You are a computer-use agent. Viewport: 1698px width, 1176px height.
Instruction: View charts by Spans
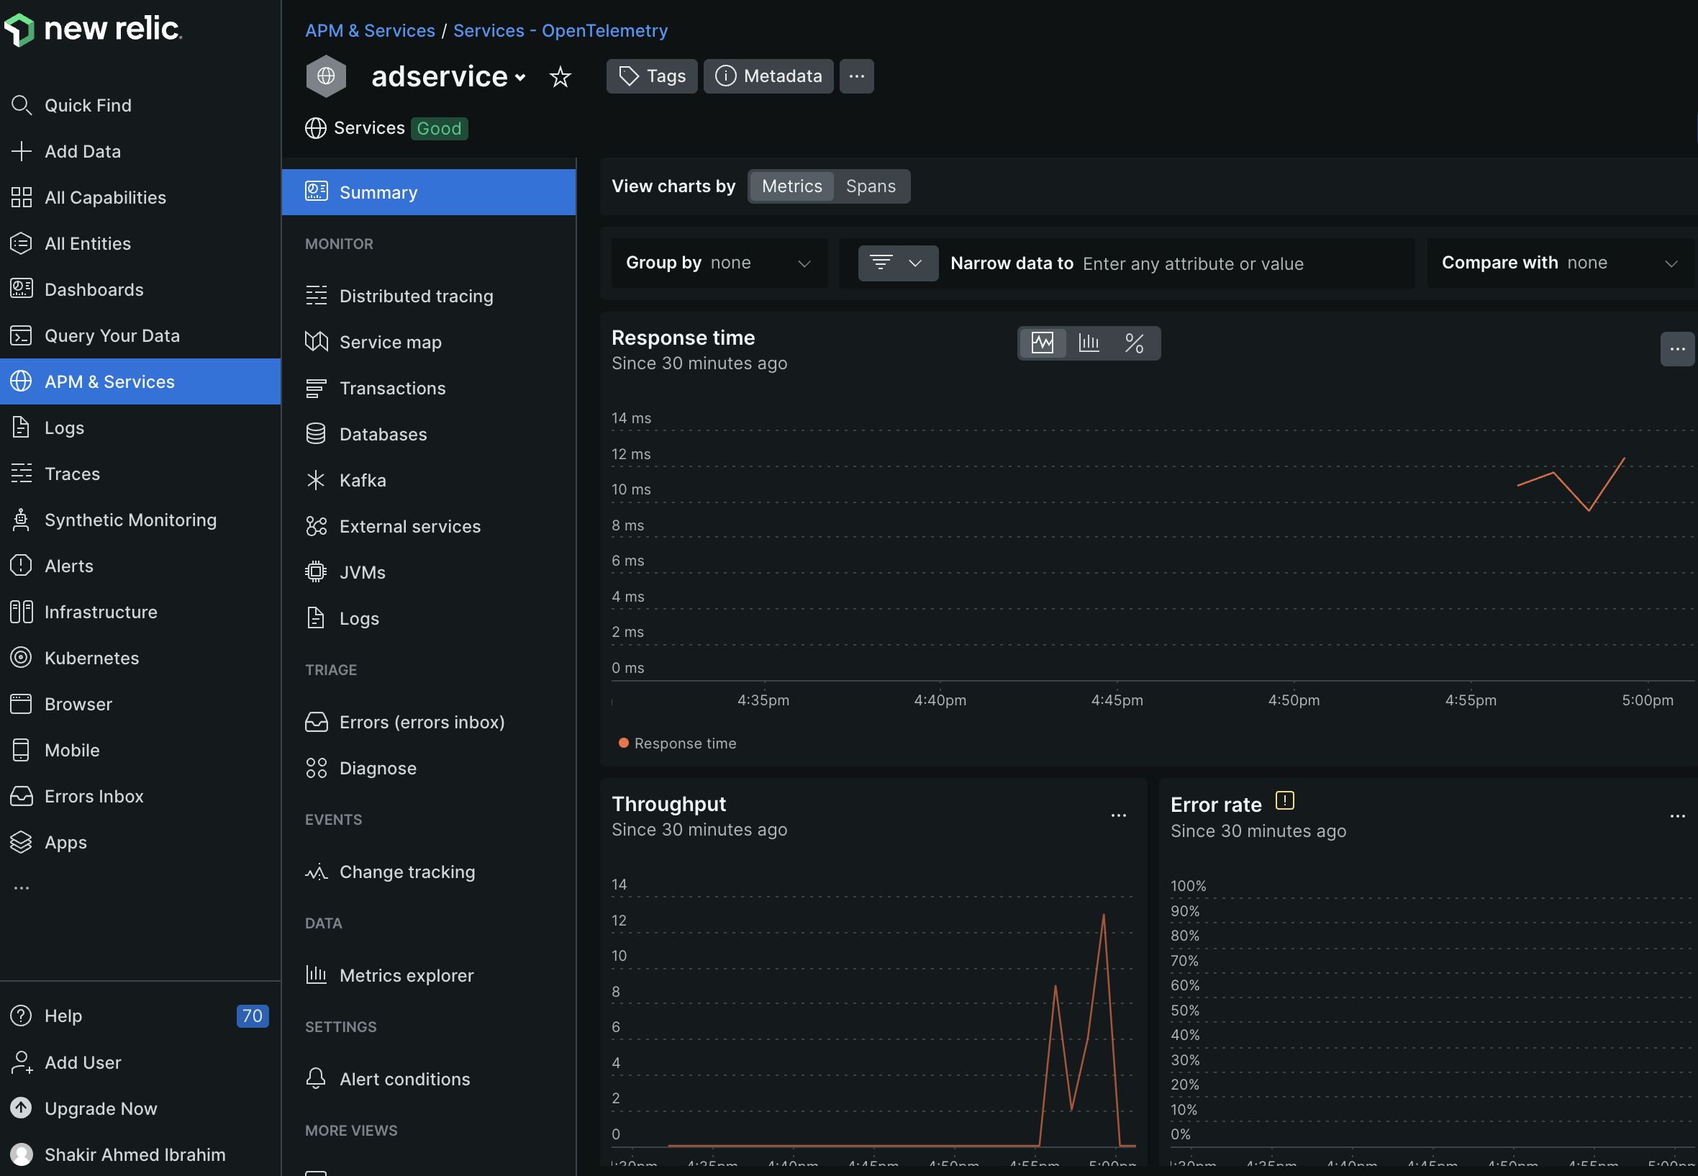(x=871, y=186)
